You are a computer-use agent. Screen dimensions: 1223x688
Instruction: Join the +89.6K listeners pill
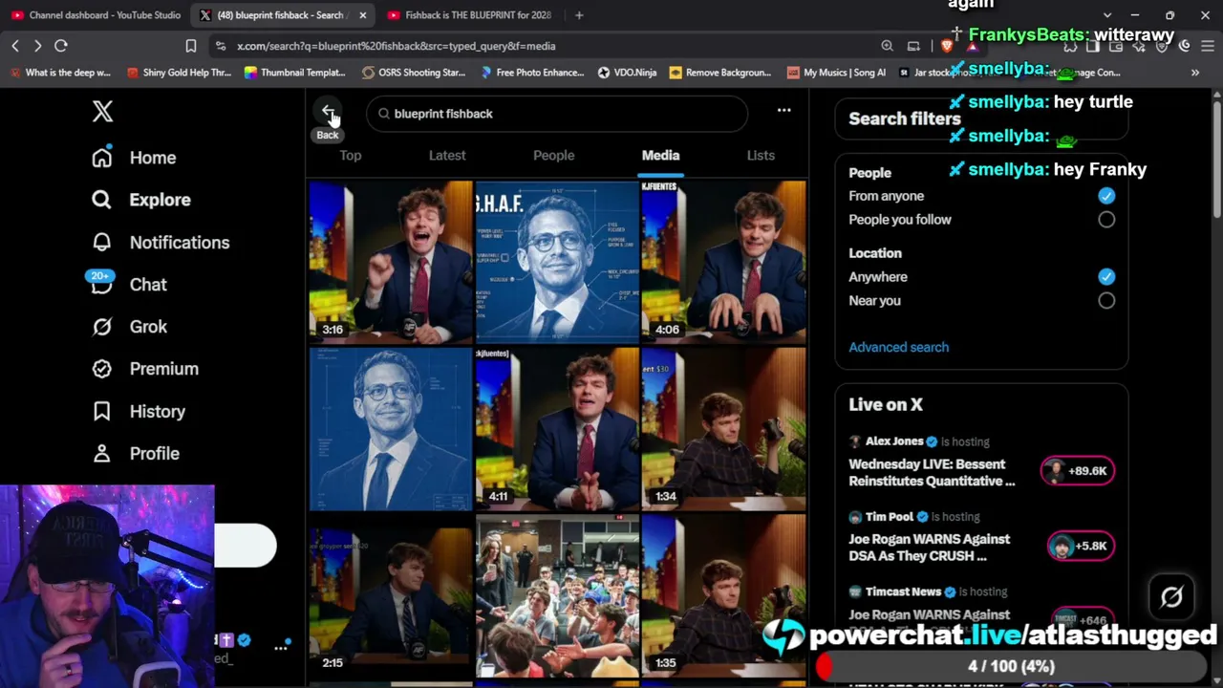pyautogui.click(x=1077, y=471)
